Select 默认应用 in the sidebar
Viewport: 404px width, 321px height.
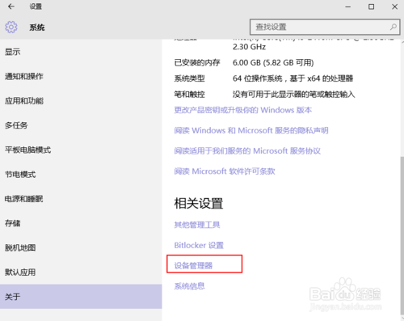coord(81,272)
